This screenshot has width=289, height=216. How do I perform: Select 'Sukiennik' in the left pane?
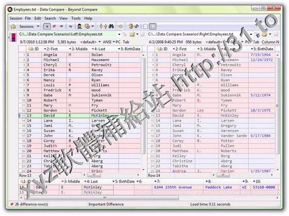(x=101, y=95)
